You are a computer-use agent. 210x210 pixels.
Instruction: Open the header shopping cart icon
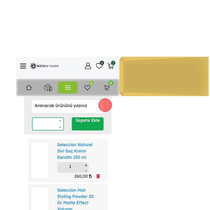coord(111,65)
